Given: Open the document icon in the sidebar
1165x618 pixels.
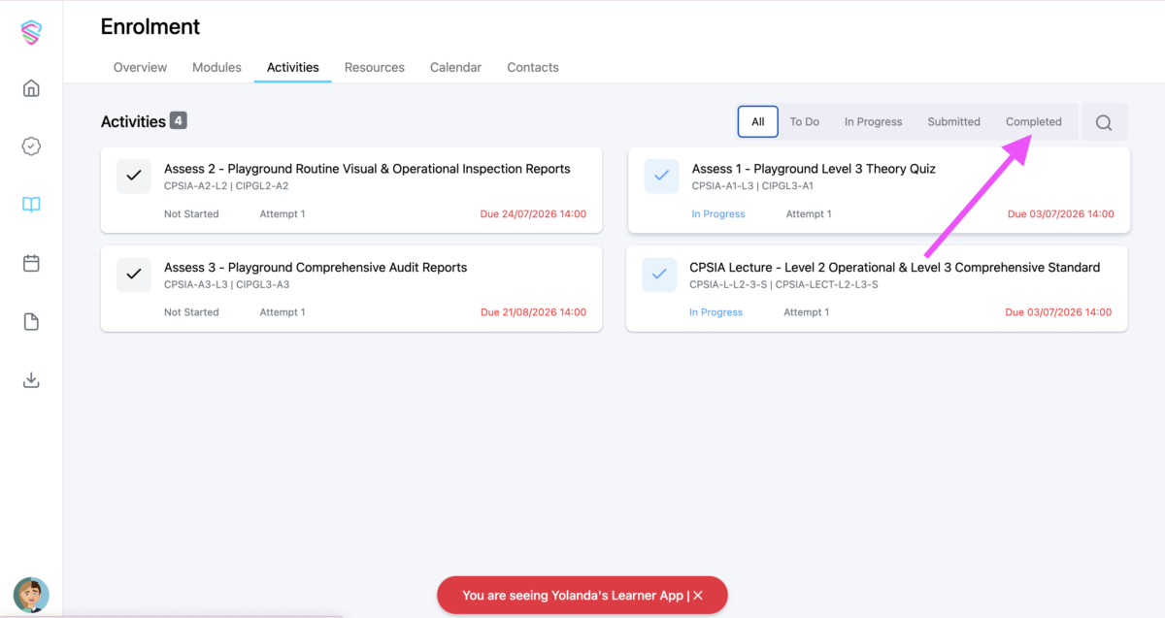Looking at the screenshot, I should pyautogui.click(x=31, y=321).
